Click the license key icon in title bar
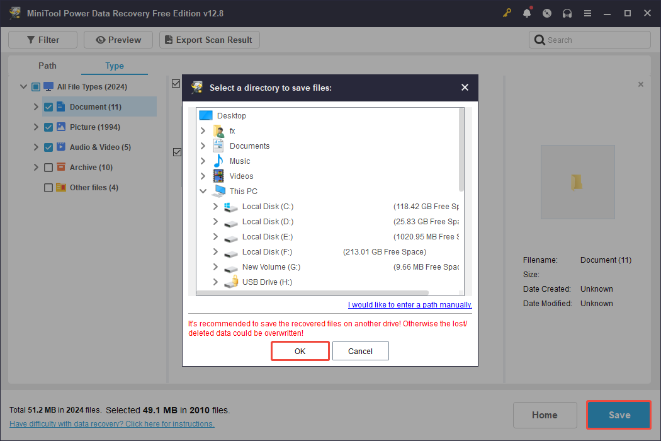The width and height of the screenshot is (661, 441). click(x=507, y=13)
